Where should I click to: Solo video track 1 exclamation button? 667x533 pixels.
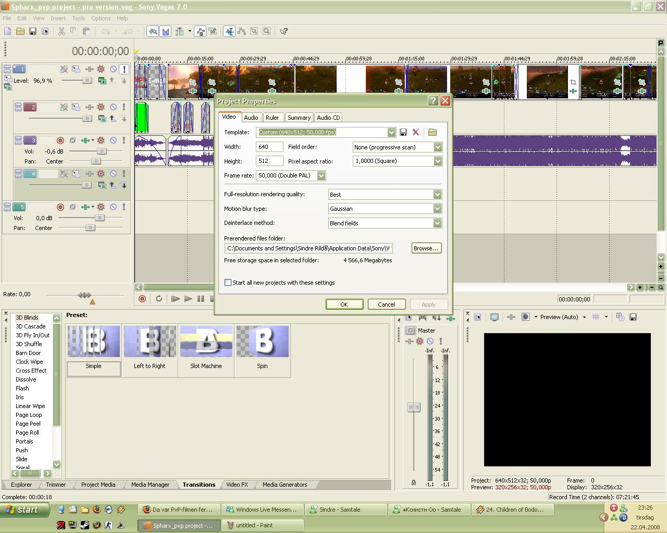point(124,69)
